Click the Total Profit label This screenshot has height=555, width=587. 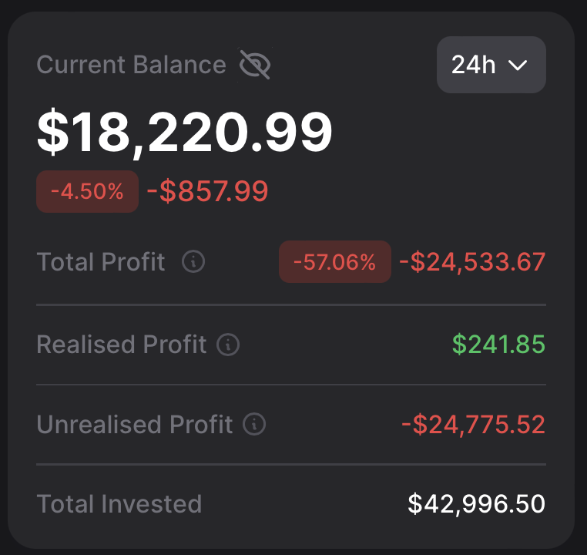(101, 262)
